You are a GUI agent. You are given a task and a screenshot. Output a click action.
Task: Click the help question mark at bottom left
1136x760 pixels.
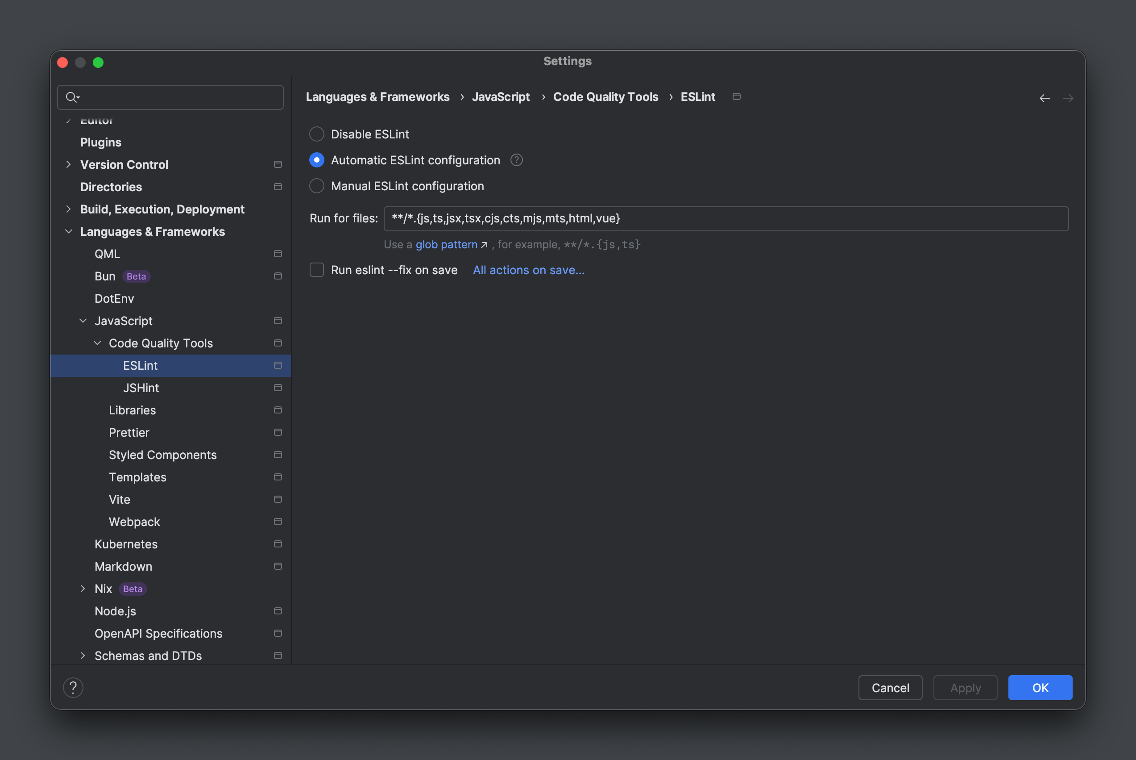[x=73, y=687]
